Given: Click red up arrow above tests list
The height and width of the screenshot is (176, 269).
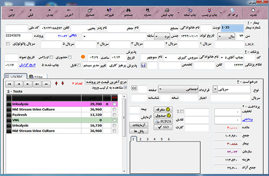Looking at the screenshot, I should point(56,83).
